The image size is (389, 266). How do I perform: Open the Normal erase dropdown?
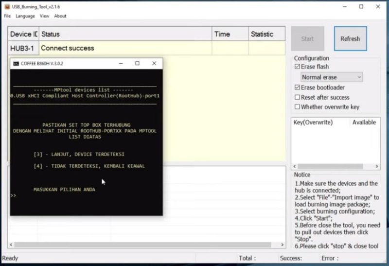pos(332,77)
